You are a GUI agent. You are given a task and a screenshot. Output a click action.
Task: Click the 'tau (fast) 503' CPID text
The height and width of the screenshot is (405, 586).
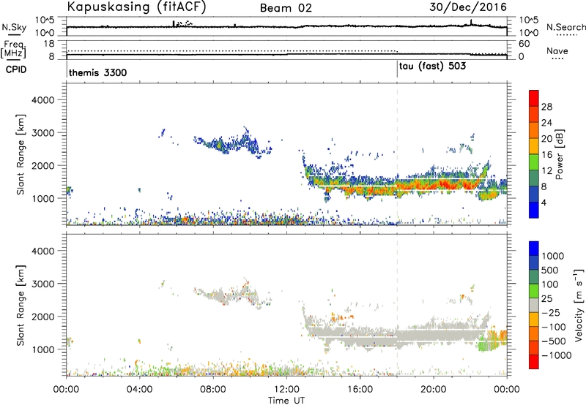(432, 67)
